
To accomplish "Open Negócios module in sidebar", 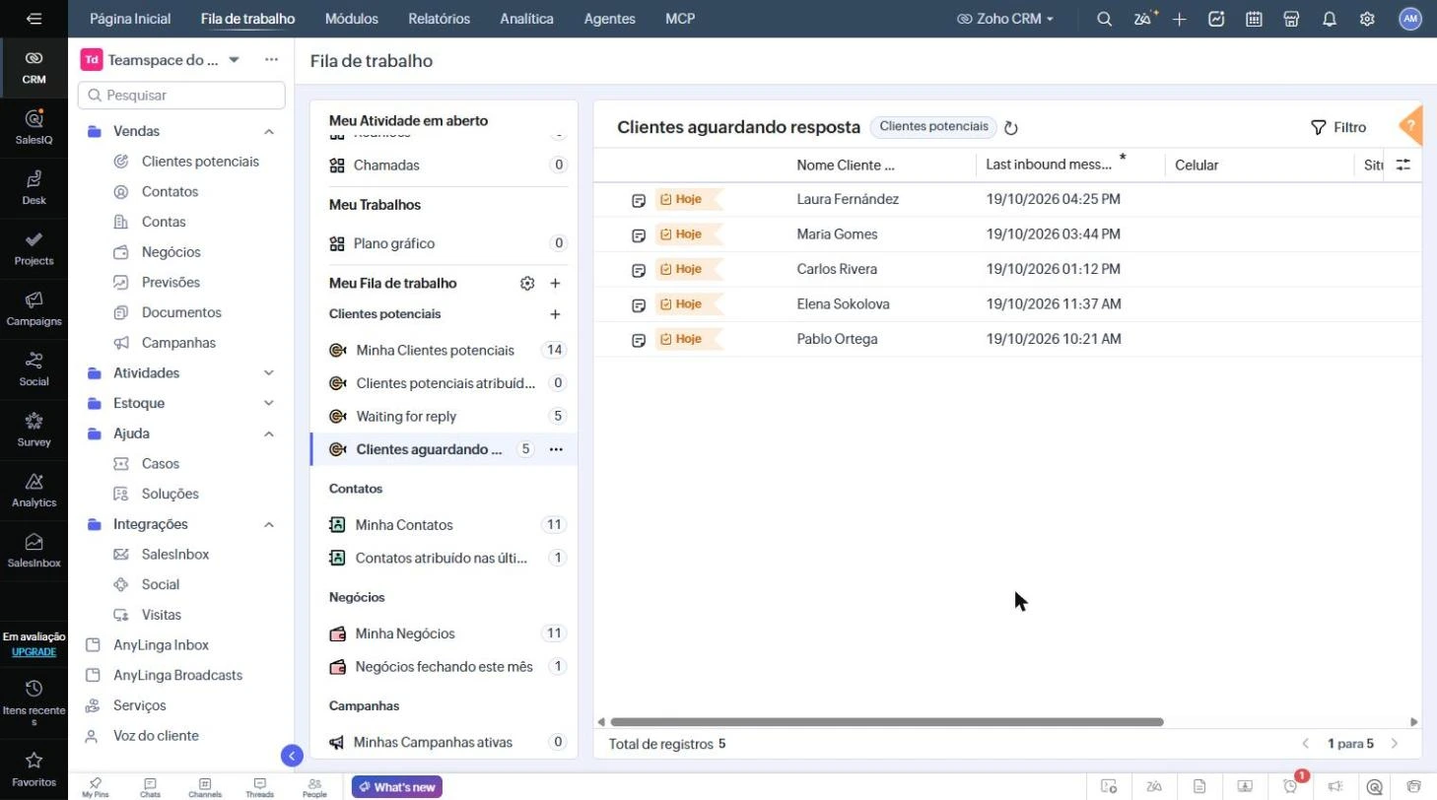I will 171,252.
